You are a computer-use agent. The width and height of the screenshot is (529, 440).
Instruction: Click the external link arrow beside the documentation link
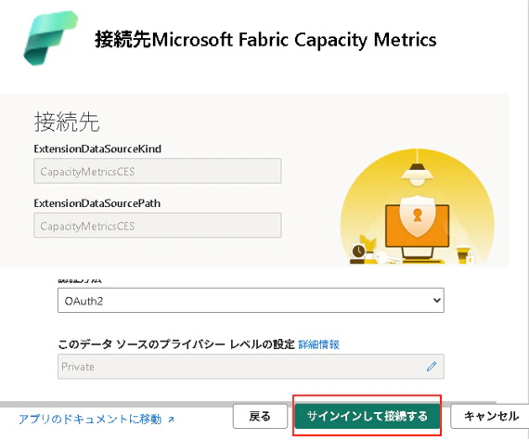pyautogui.click(x=171, y=420)
